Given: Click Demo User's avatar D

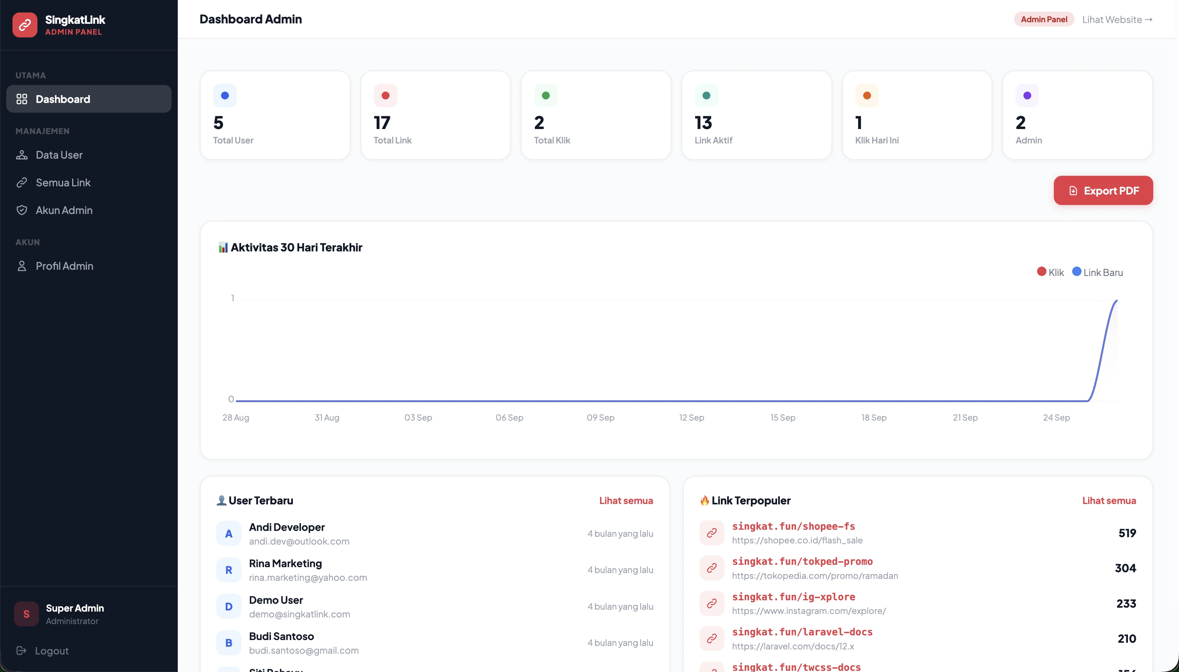Looking at the screenshot, I should point(228,607).
